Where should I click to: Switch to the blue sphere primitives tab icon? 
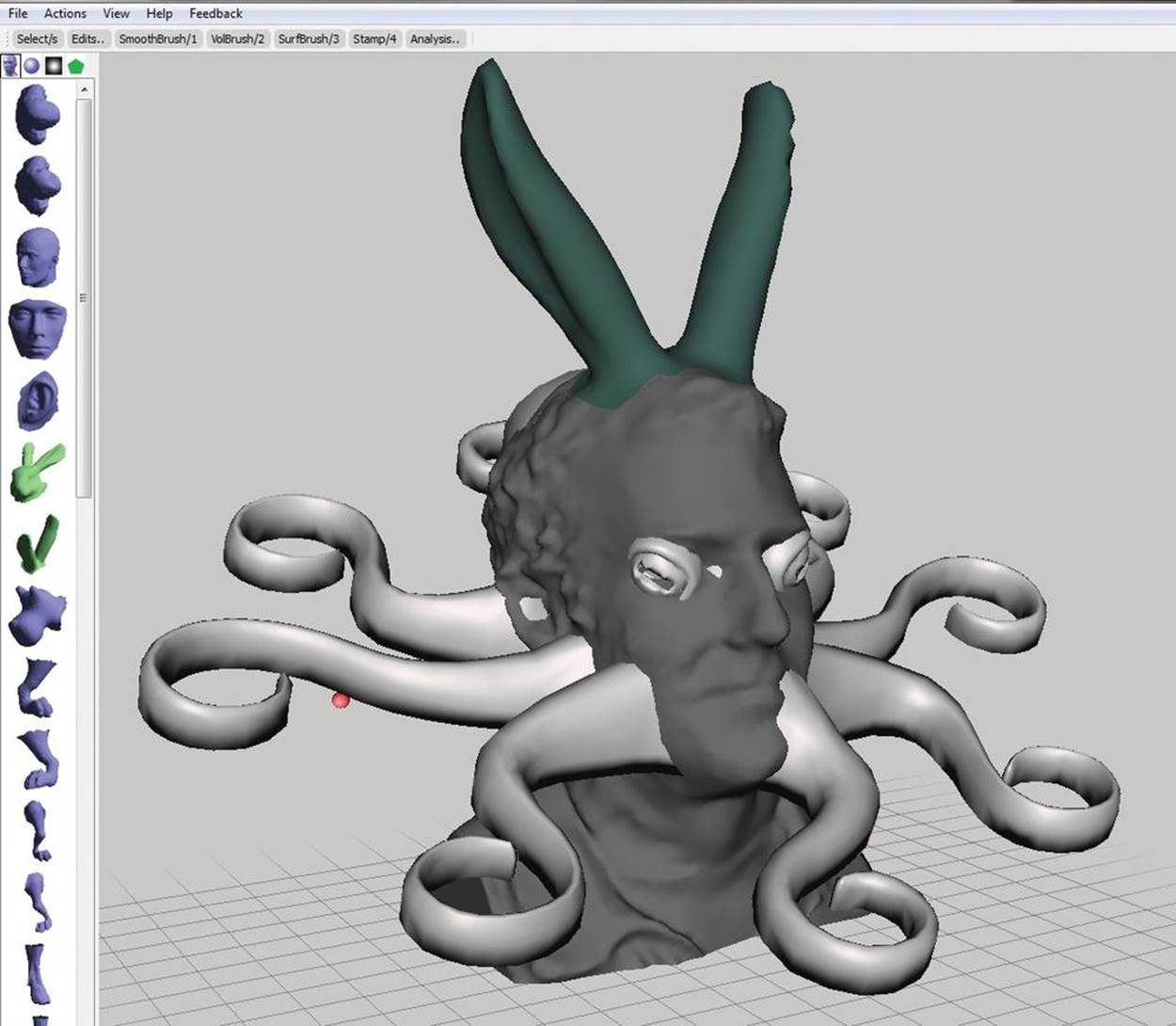32,66
